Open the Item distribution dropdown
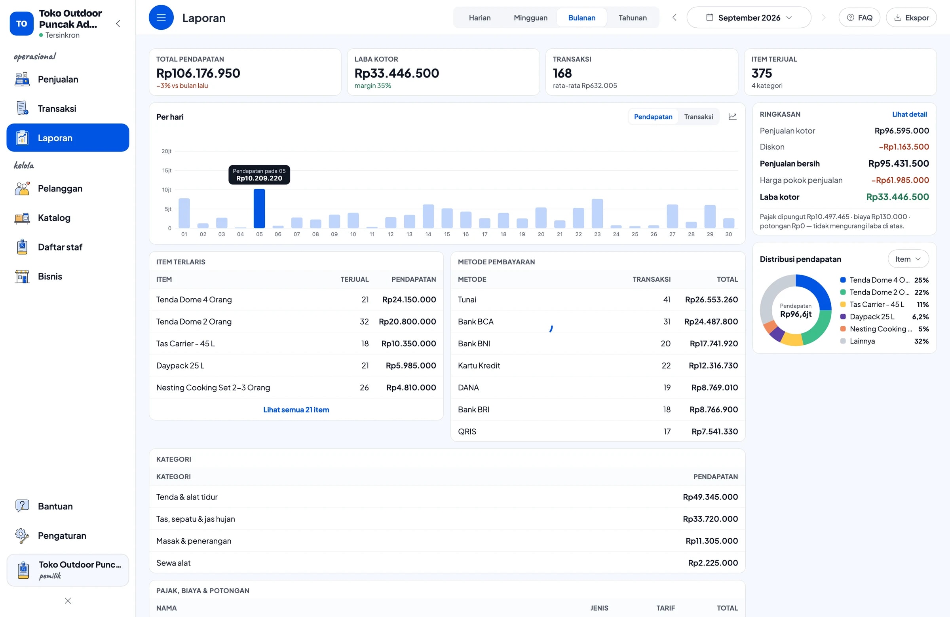 [908, 259]
